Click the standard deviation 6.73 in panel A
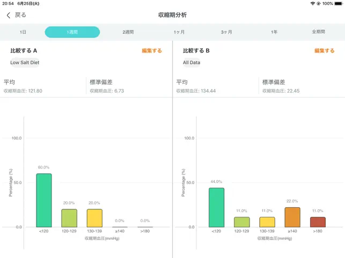 click(119, 91)
